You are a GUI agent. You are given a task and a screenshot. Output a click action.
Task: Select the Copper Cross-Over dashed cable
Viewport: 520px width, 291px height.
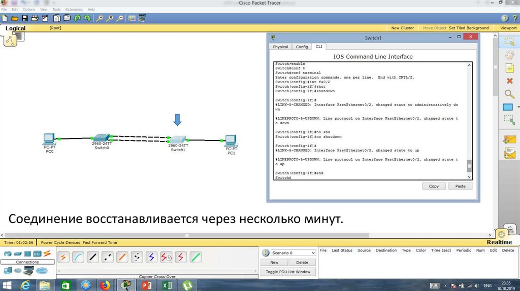[x=108, y=257]
